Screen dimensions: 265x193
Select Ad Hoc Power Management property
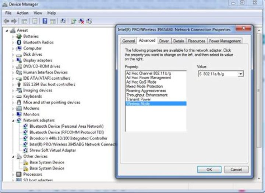[x=156, y=78]
